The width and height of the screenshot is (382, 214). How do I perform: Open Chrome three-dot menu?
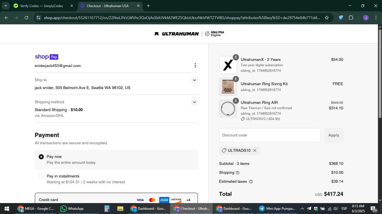coord(376,18)
